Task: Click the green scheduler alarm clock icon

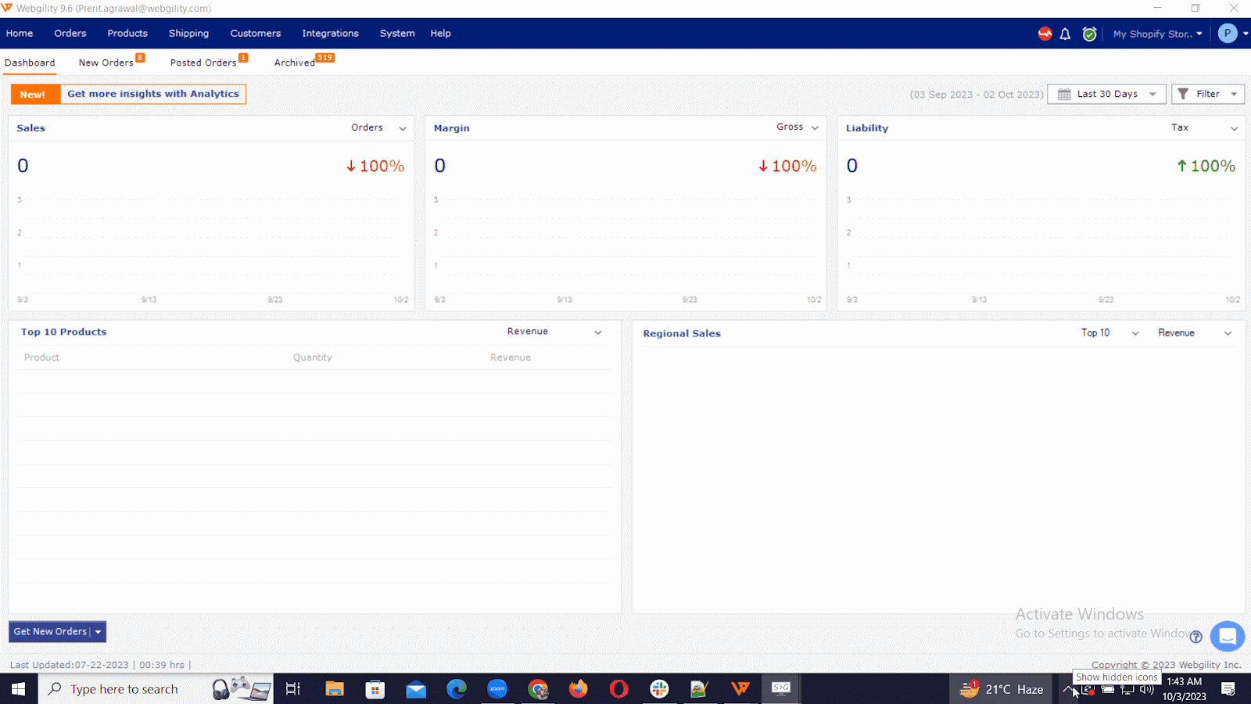Action: coord(1089,34)
